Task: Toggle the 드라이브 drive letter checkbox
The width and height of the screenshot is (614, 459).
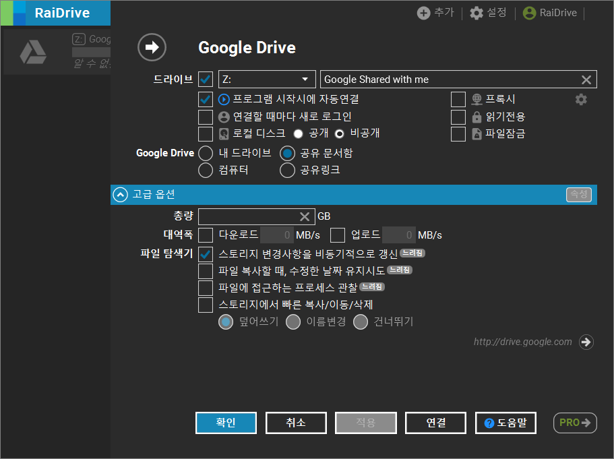Action: (x=206, y=79)
